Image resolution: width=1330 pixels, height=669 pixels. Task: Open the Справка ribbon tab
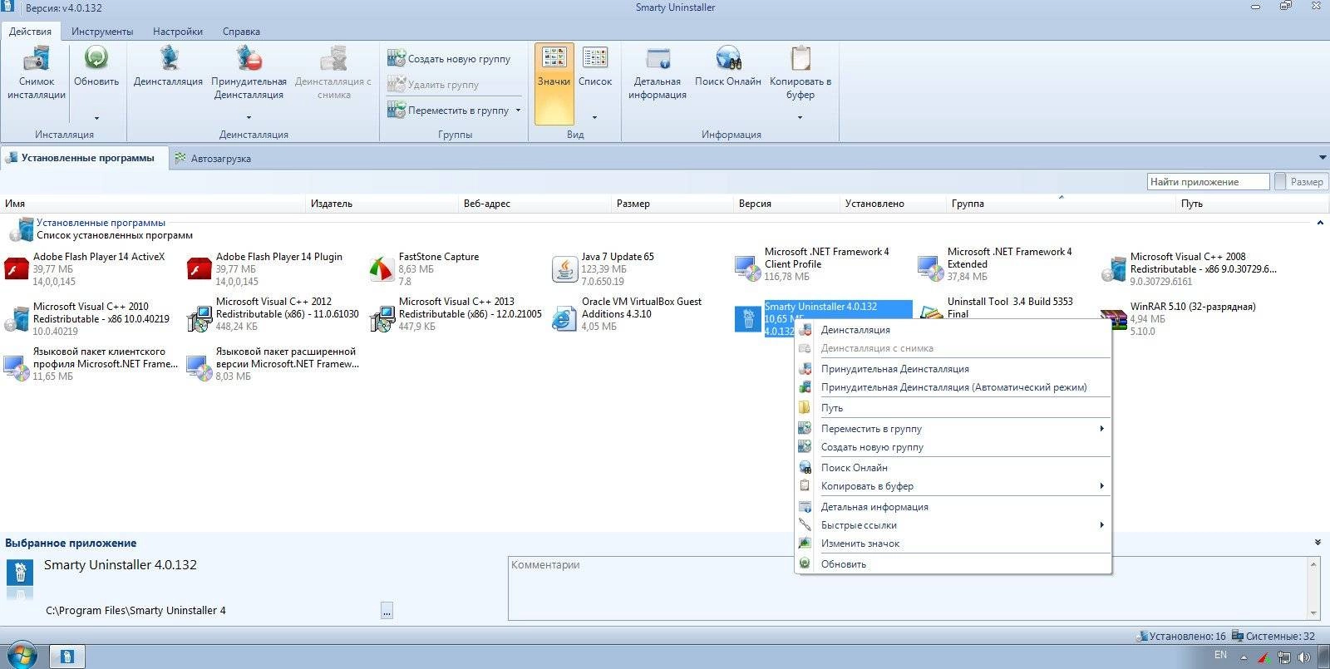pos(241,32)
